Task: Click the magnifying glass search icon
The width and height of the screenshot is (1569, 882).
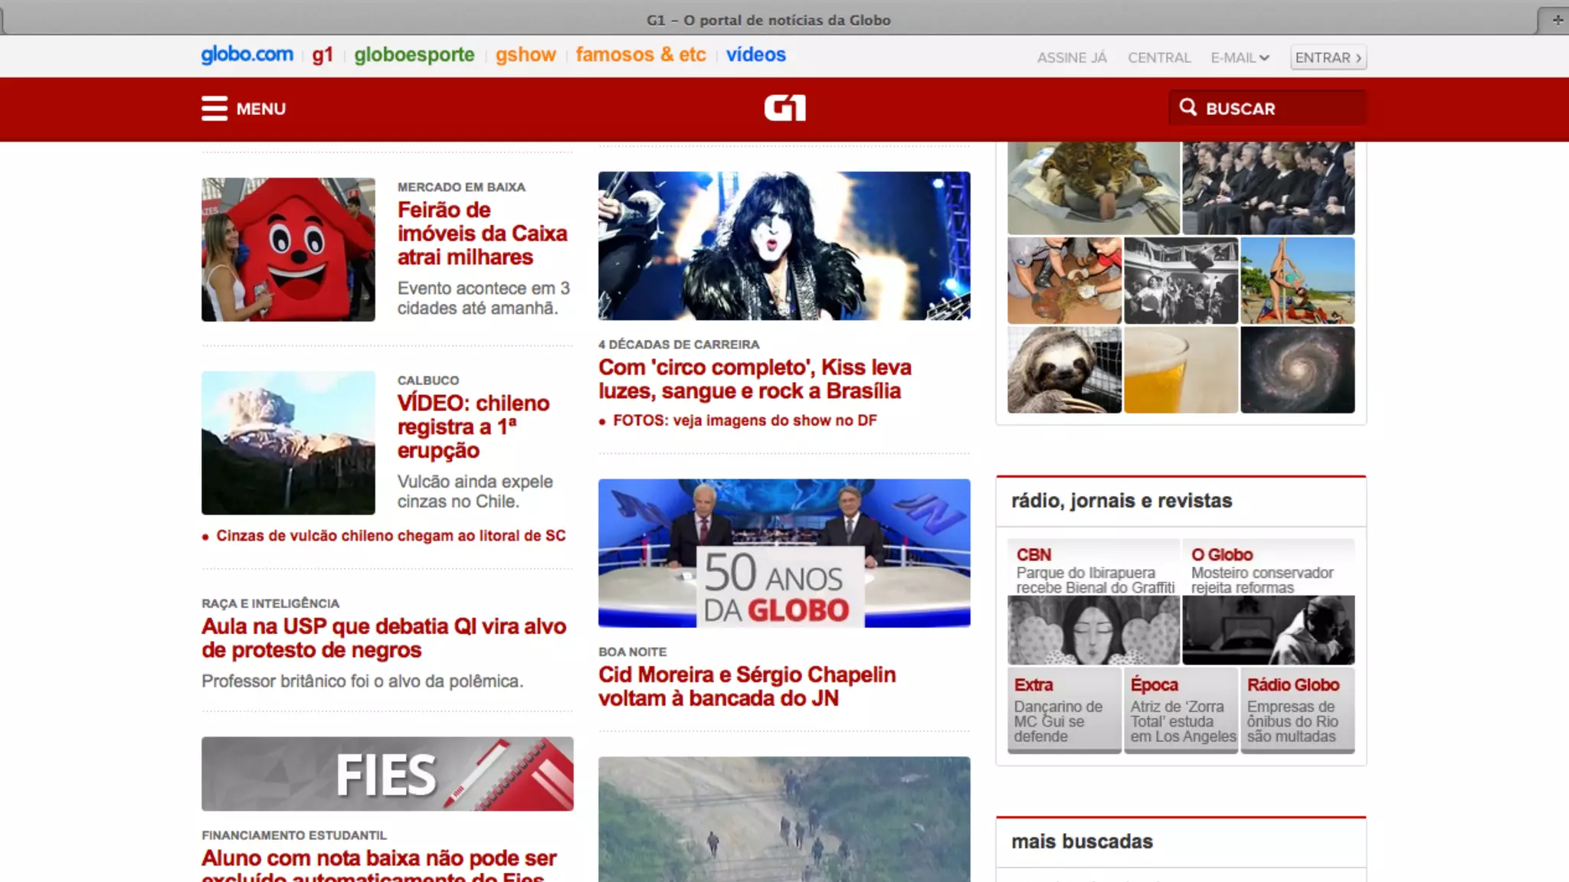Action: pyautogui.click(x=1187, y=107)
